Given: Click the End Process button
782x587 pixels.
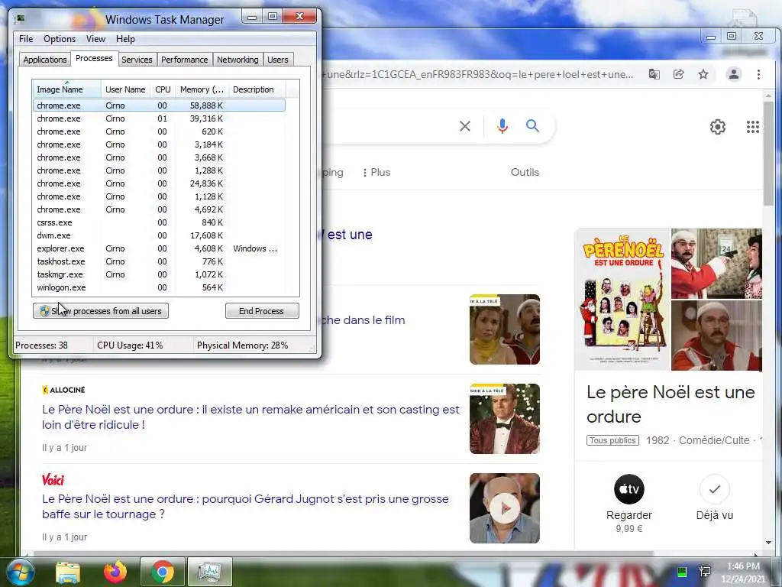Looking at the screenshot, I should coord(262,311).
